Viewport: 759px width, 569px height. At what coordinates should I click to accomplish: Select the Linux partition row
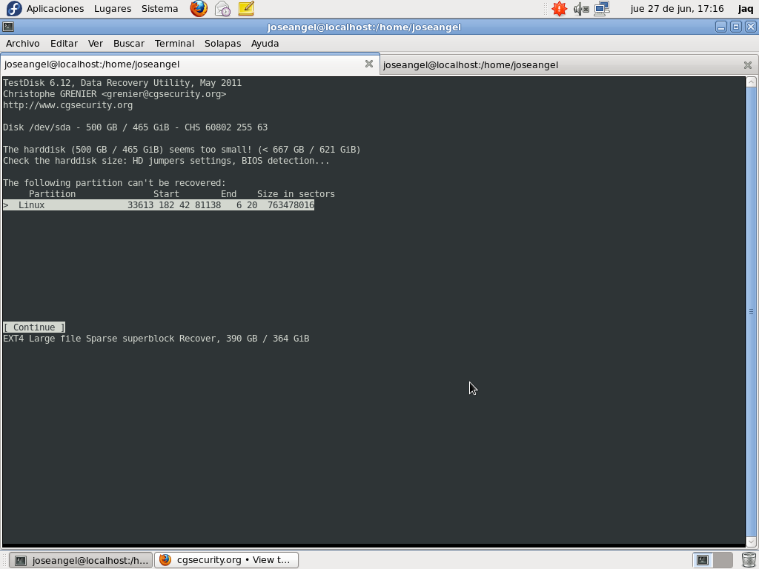(159, 205)
